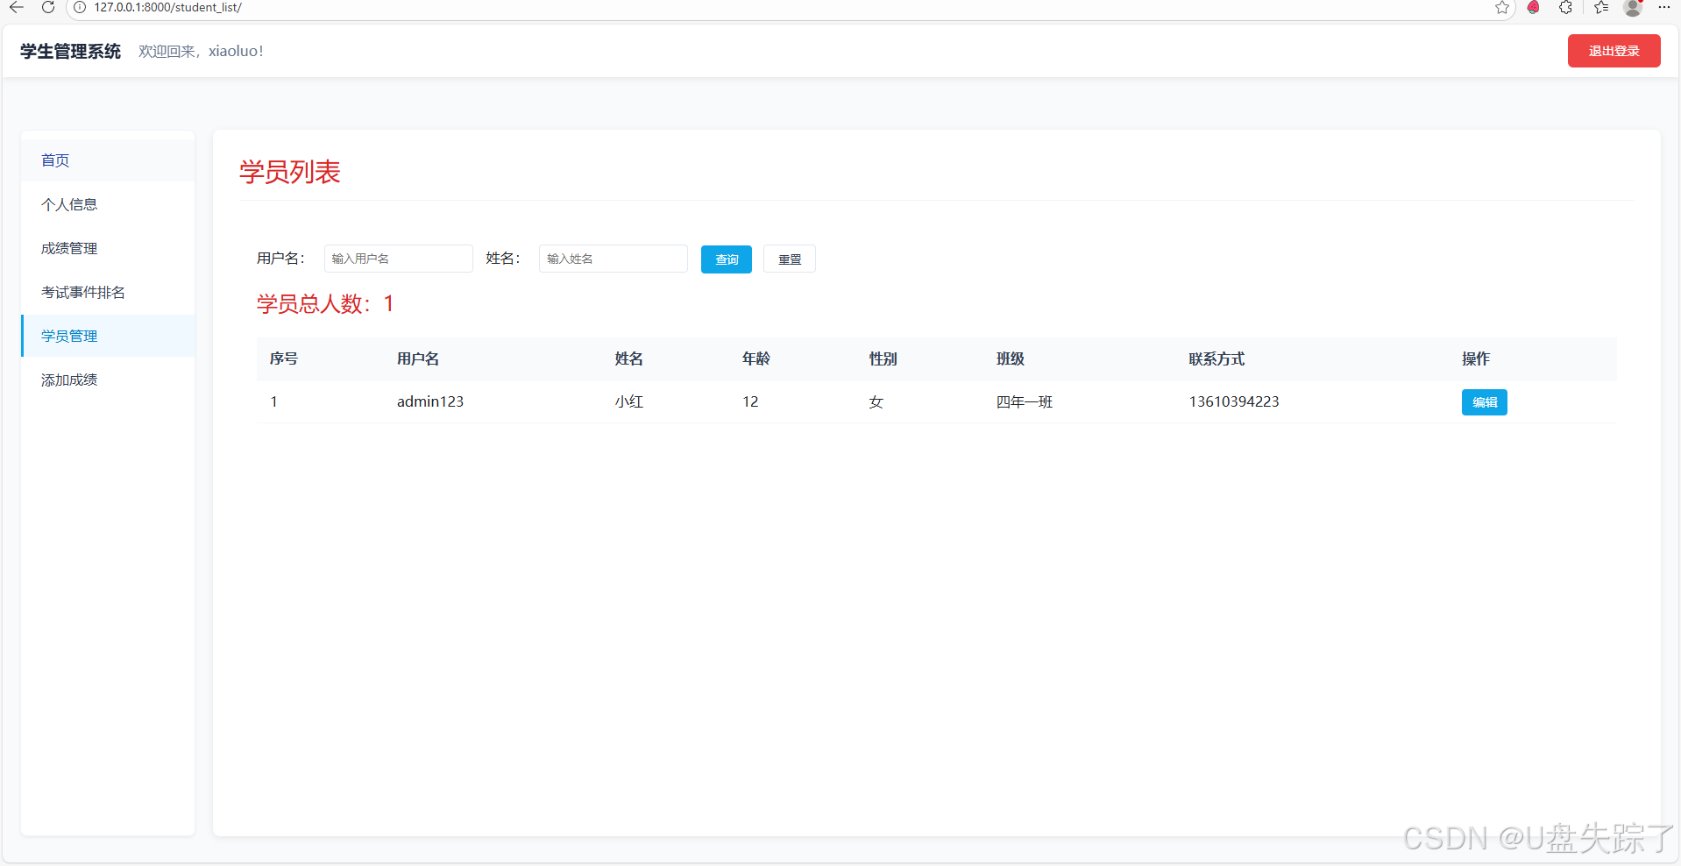The height and width of the screenshot is (866, 1681).
Task: Open 首页 in the sidebar
Action: [108, 160]
